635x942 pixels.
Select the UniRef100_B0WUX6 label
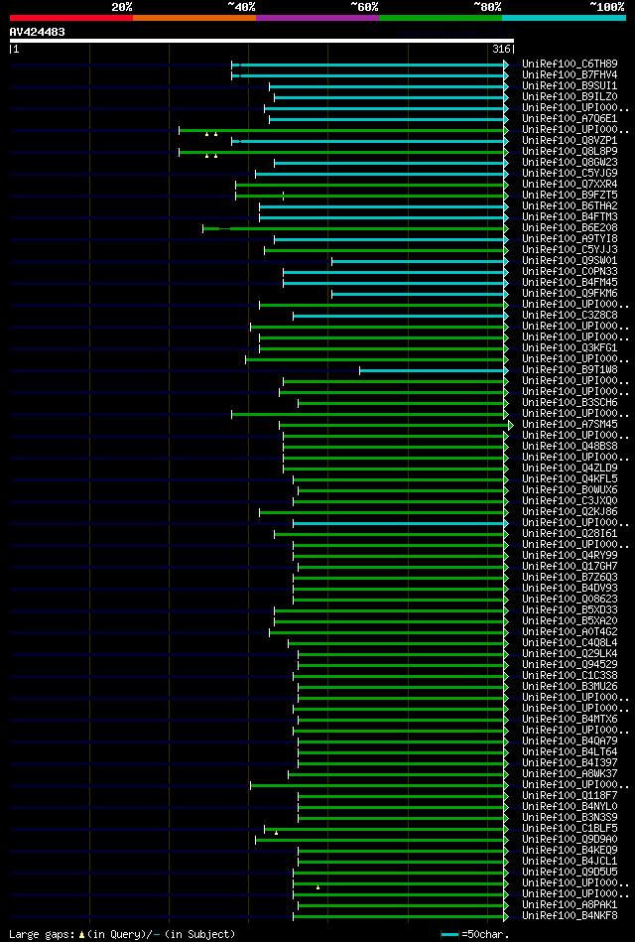coord(570,490)
